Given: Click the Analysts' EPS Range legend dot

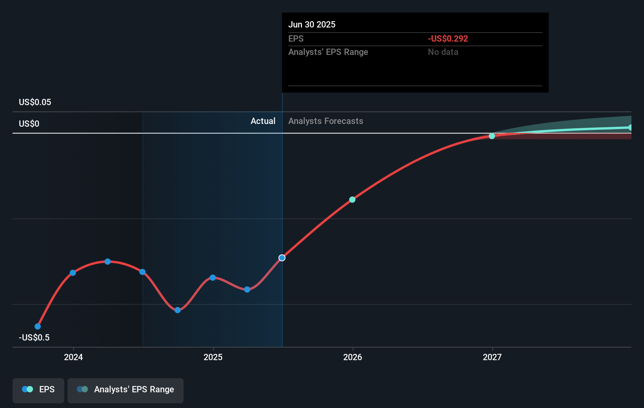Looking at the screenshot, I should click(82, 389).
